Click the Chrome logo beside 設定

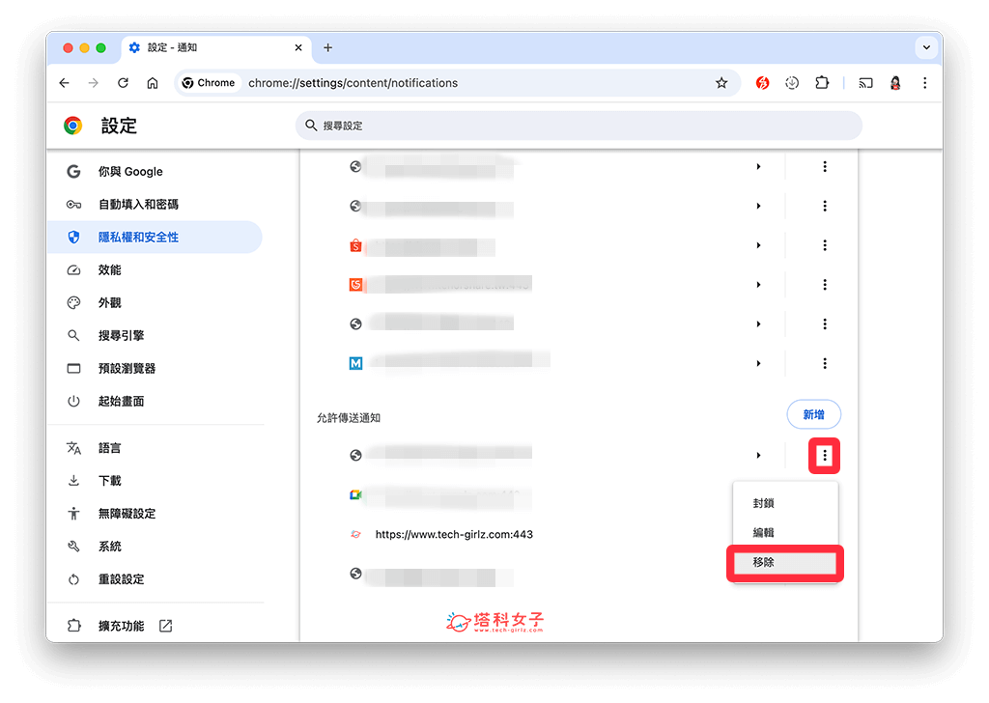coord(73,126)
